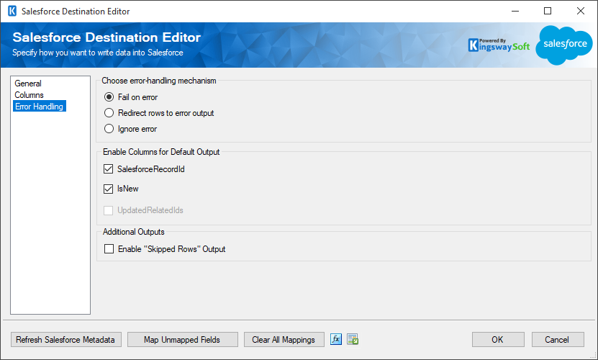Screen dimensions: 598x360
Task: Click Clear All Mappings button
Action: (284, 339)
